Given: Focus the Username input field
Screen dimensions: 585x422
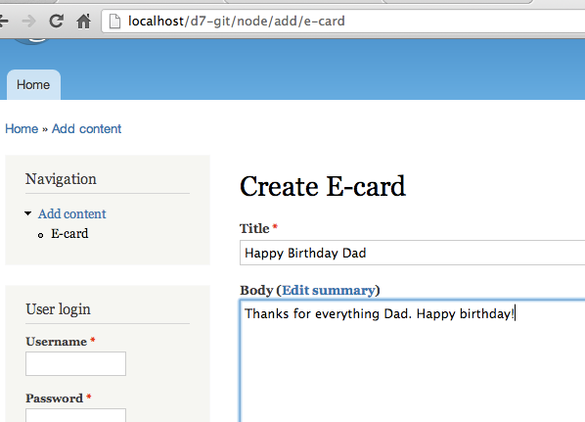Looking at the screenshot, I should pos(75,363).
